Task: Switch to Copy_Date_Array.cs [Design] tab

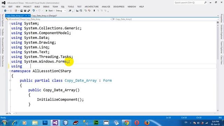Action: 44,16
